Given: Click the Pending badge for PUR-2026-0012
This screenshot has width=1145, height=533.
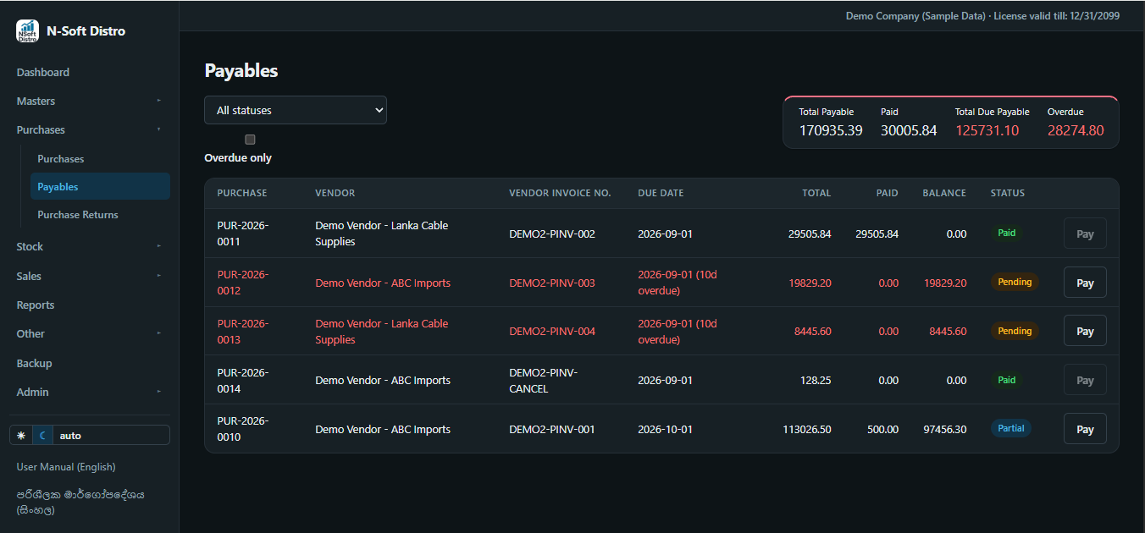Looking at the screenshot, I should pos(1015,282).
